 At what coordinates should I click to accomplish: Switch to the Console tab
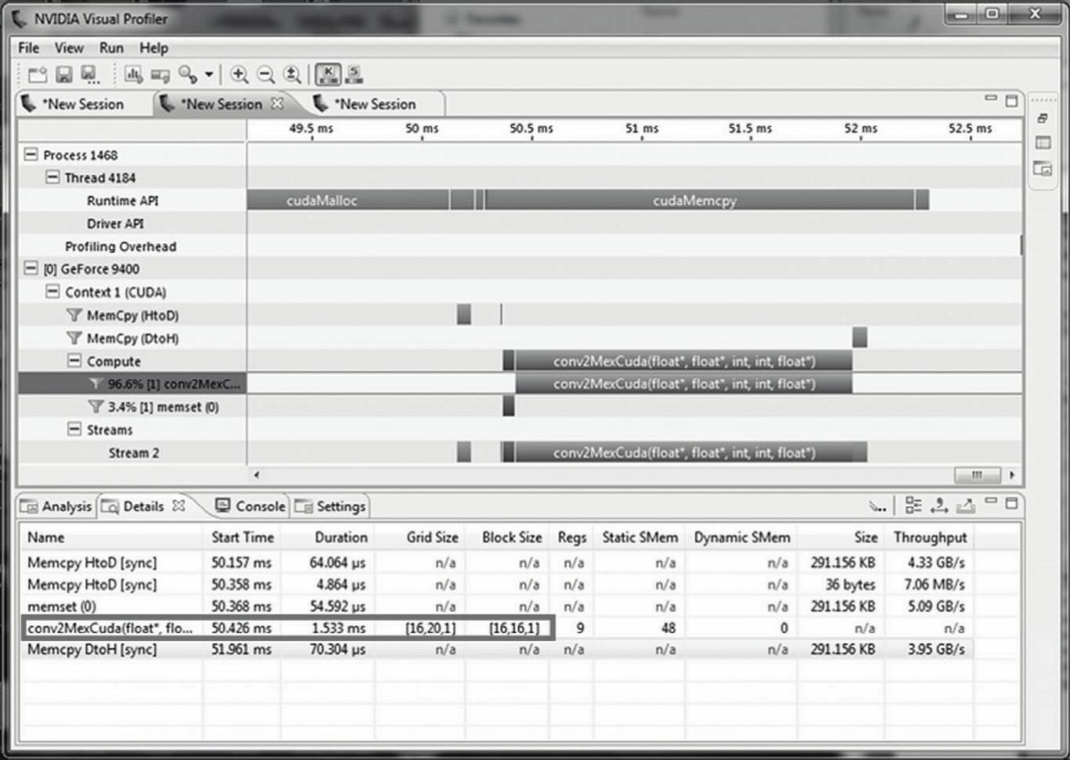(251, 506)
